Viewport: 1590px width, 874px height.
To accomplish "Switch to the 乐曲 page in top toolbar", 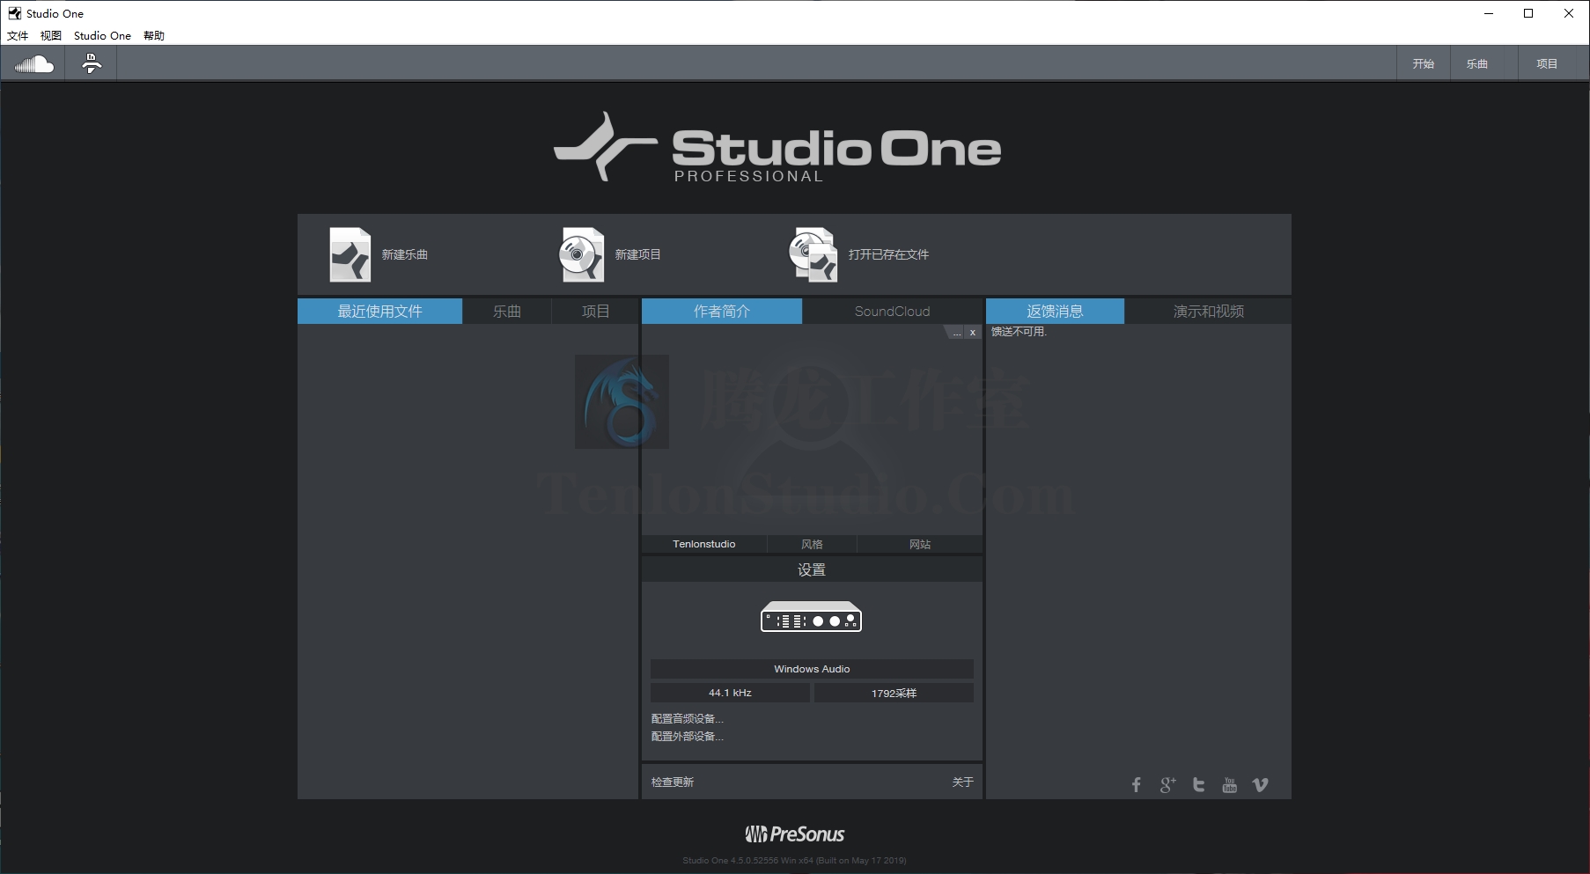I will [x=1477, y=63].
